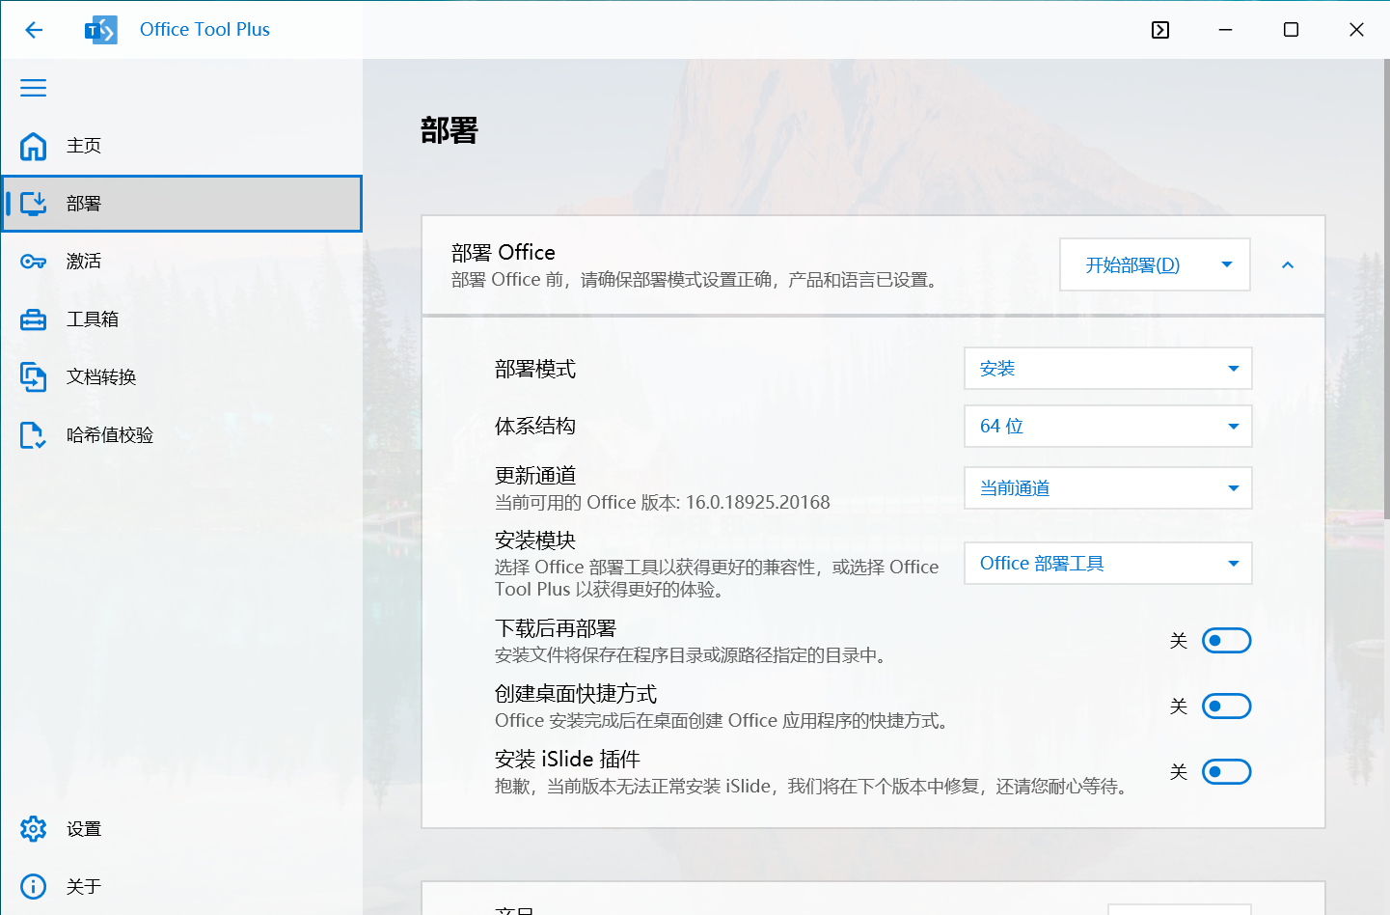Click the back arrow icon

[x=34, y=30]
